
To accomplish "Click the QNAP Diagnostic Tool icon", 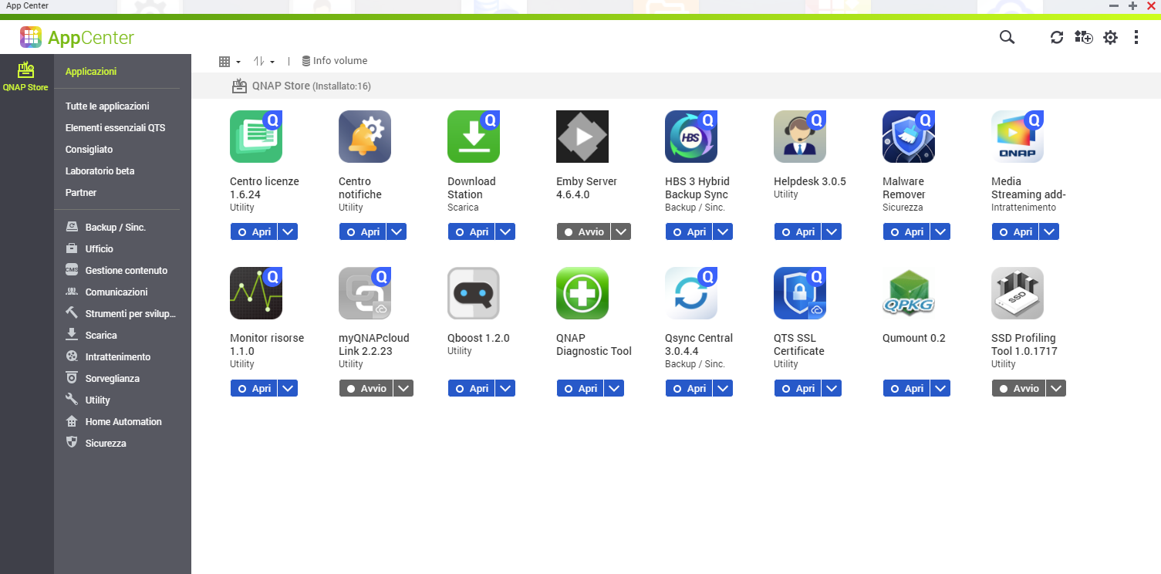I will pos(582,293).
